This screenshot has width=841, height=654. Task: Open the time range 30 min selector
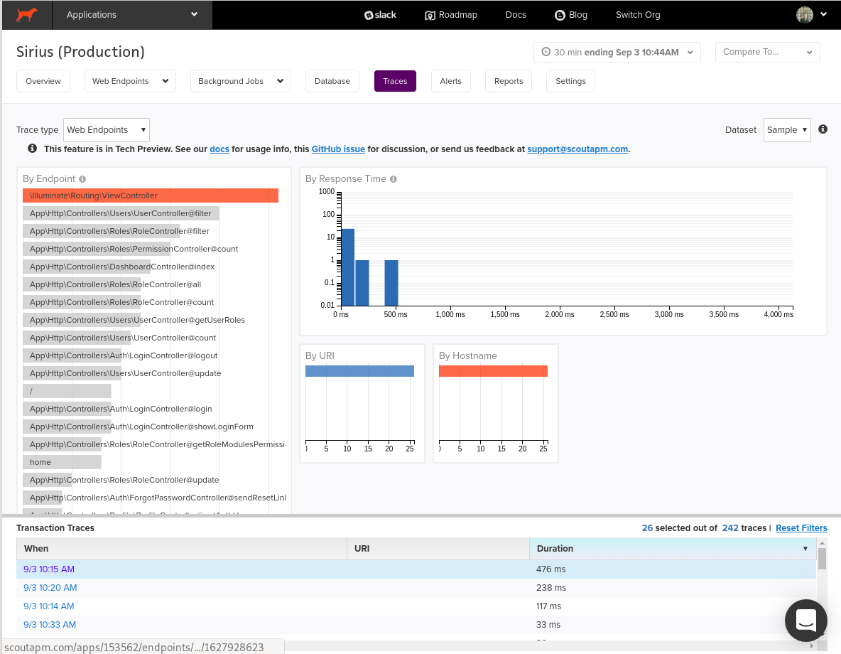click(617, 52)
